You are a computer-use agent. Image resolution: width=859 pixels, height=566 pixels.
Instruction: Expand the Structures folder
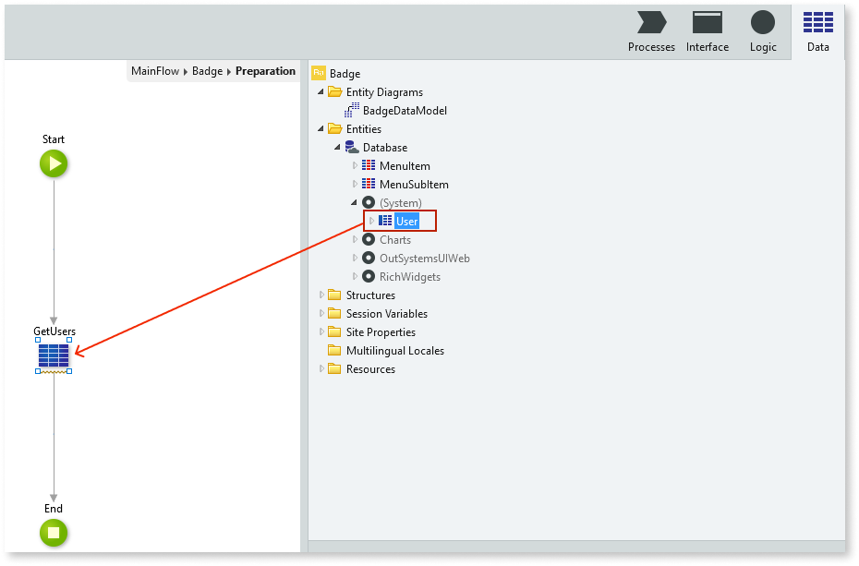click(321, 295)
